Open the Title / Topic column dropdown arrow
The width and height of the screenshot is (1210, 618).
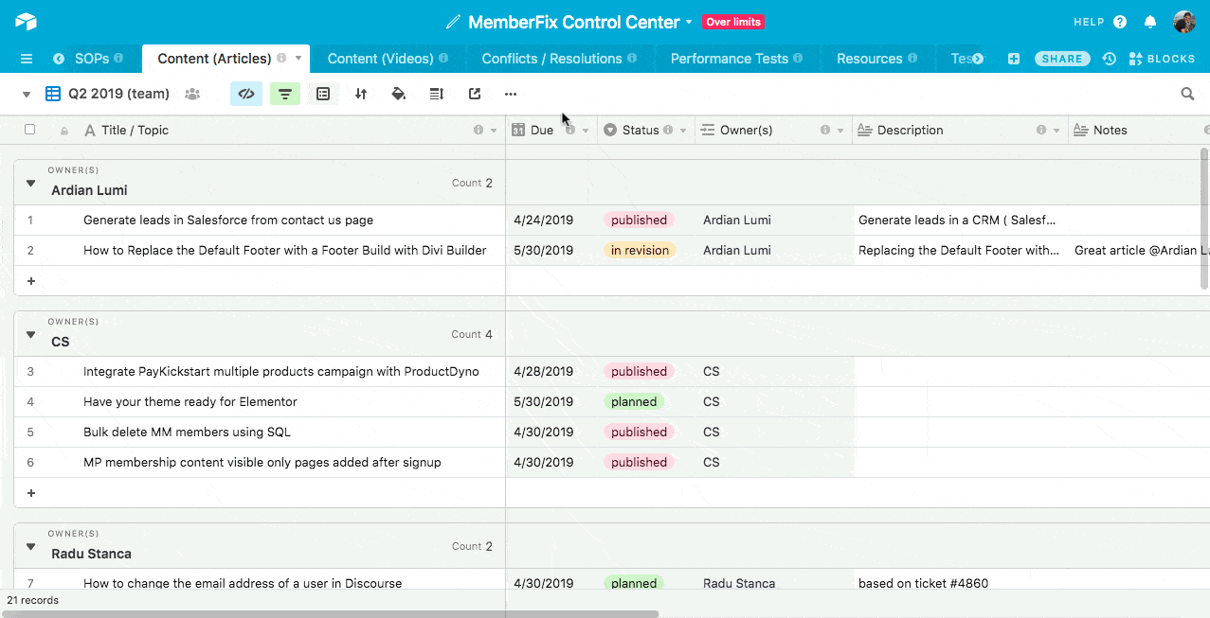click(x=494, y=131)
